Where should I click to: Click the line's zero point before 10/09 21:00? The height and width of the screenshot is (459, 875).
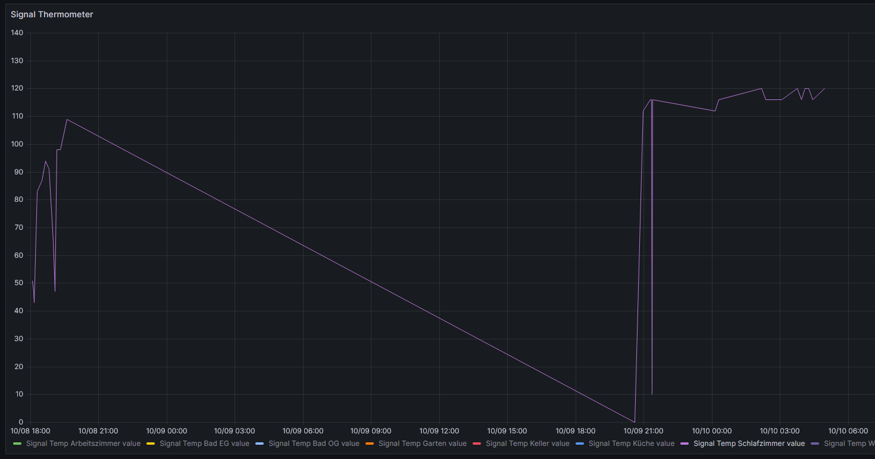click(x=635, y=422)
